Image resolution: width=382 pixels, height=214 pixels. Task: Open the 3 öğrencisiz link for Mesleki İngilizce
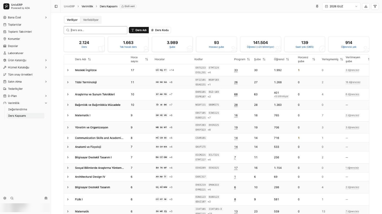(x=352, y=70)
